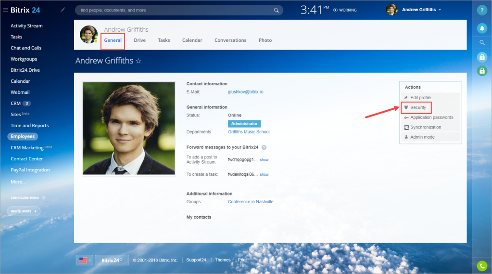Show the full Activity Stream forwarding address
The width and height of the screenshot is (492, 274).
264,160
